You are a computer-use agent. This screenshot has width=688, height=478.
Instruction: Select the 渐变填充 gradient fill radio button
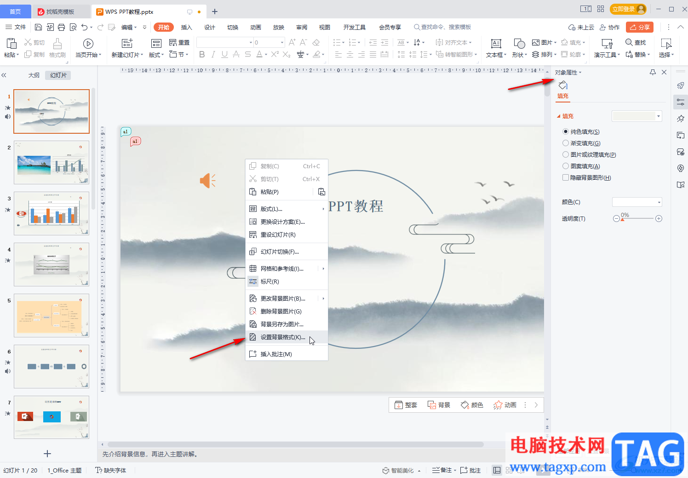566,143
